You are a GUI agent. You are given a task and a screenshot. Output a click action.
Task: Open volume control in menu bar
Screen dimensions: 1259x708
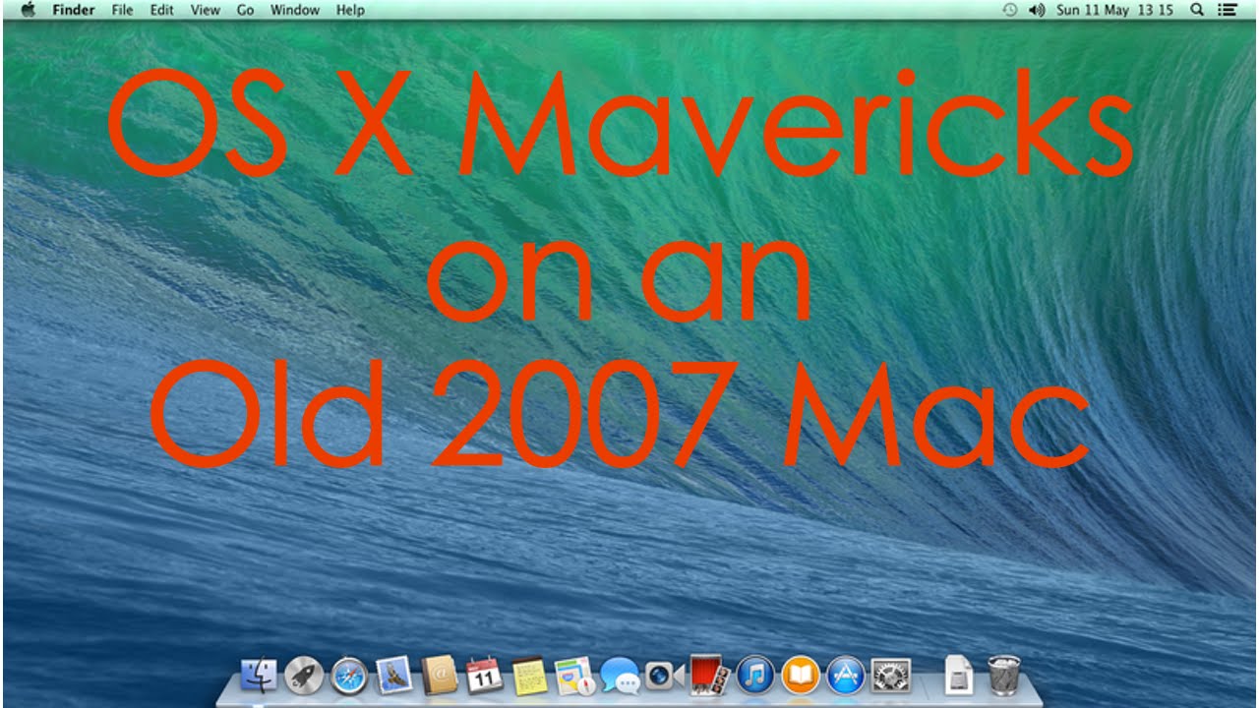[x=1037, y=10]
